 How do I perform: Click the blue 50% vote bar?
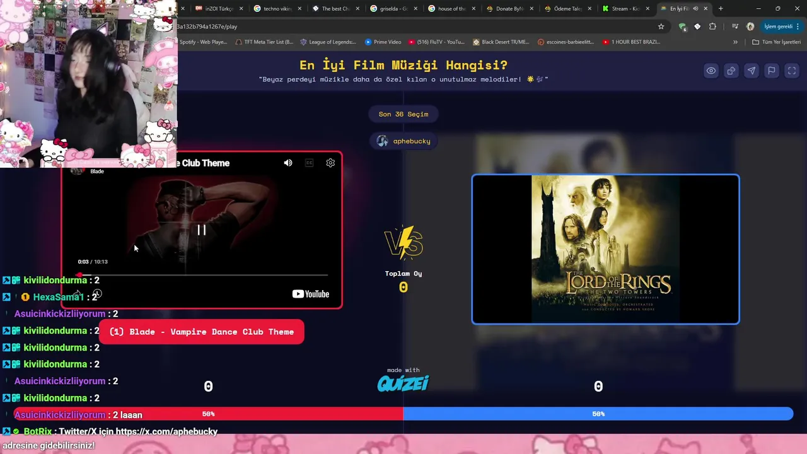(598, 414)
